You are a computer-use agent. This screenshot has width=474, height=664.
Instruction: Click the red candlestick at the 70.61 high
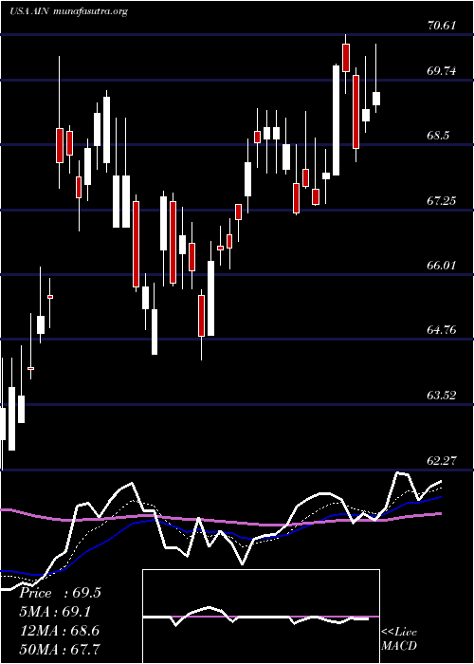(x=346, y=58)
